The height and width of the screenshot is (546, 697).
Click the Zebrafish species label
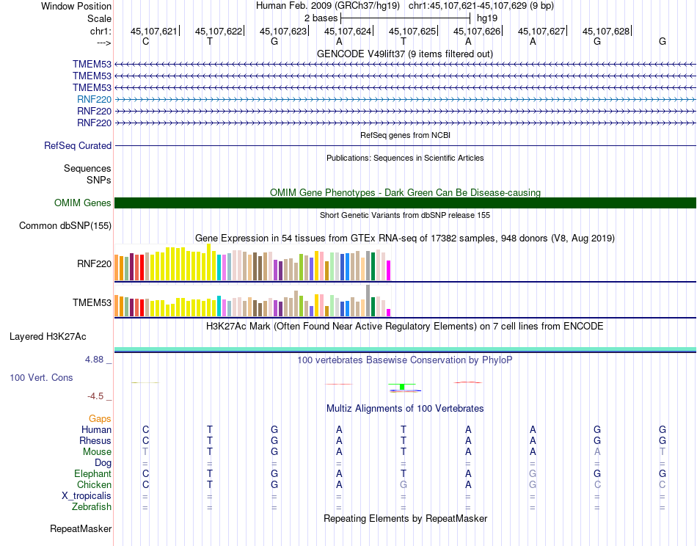(x=91, y=506)
